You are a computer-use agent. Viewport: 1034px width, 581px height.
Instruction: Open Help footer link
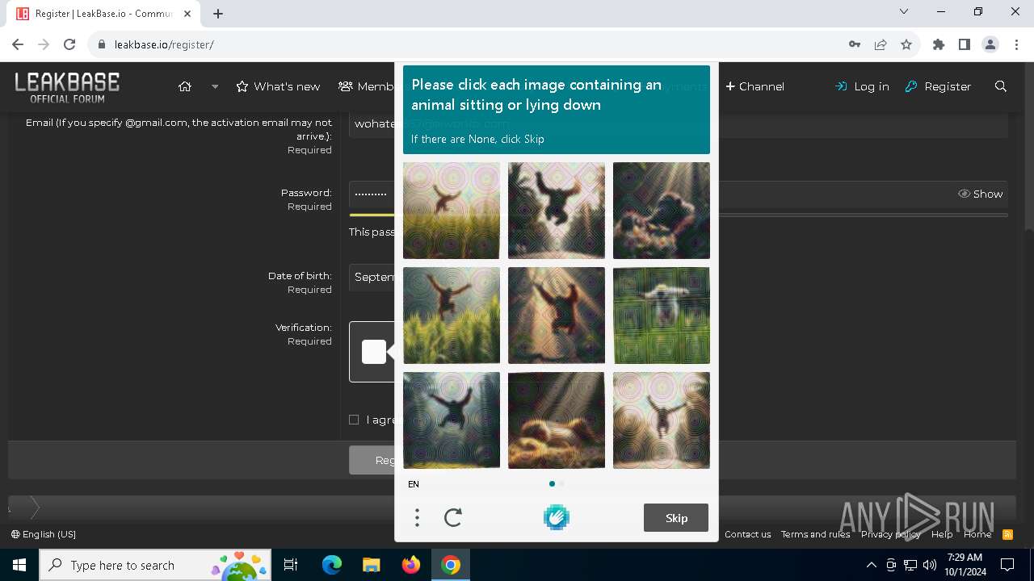tap(942, 534)
